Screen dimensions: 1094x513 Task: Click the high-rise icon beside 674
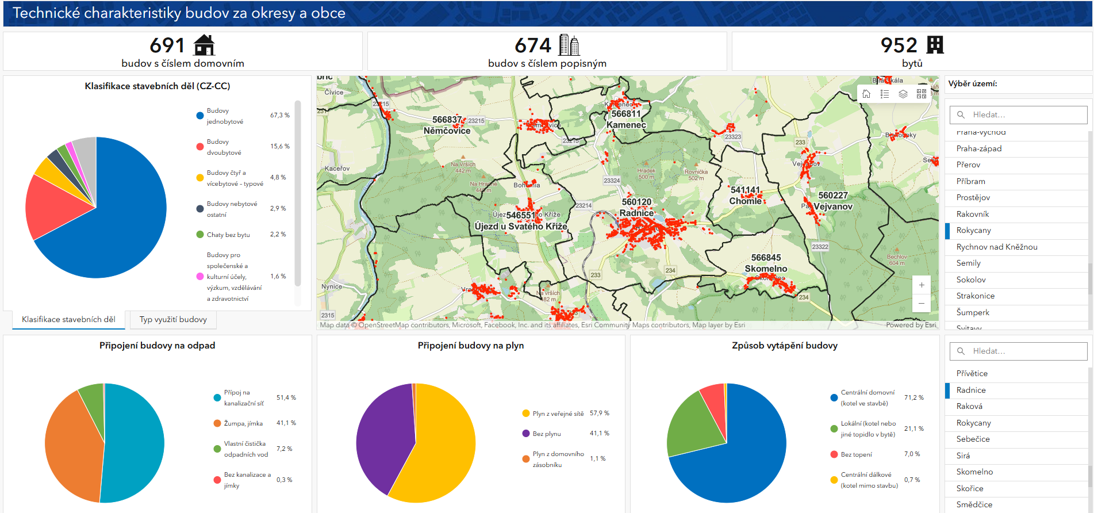pos(569,45)
